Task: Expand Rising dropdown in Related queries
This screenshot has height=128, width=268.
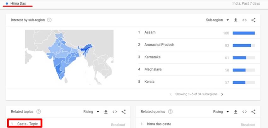Action: pyautogui.click(x=221, y=112)
